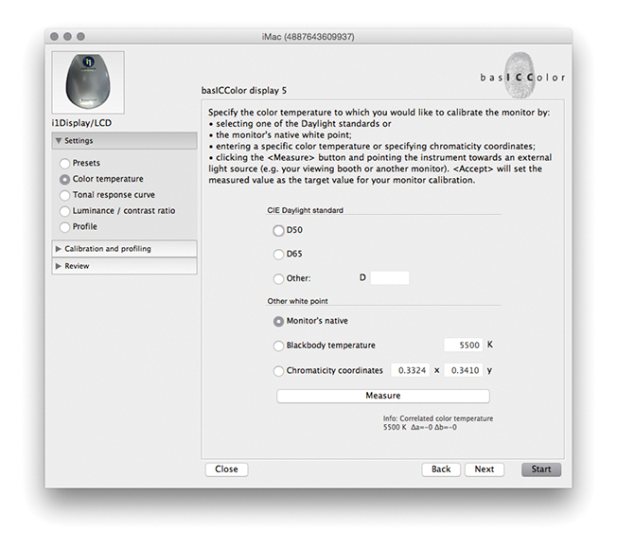The height and width of the screenshot is (549, 617).
Task: Click the minimize window button in the title bar
Action: coord(67,37)
